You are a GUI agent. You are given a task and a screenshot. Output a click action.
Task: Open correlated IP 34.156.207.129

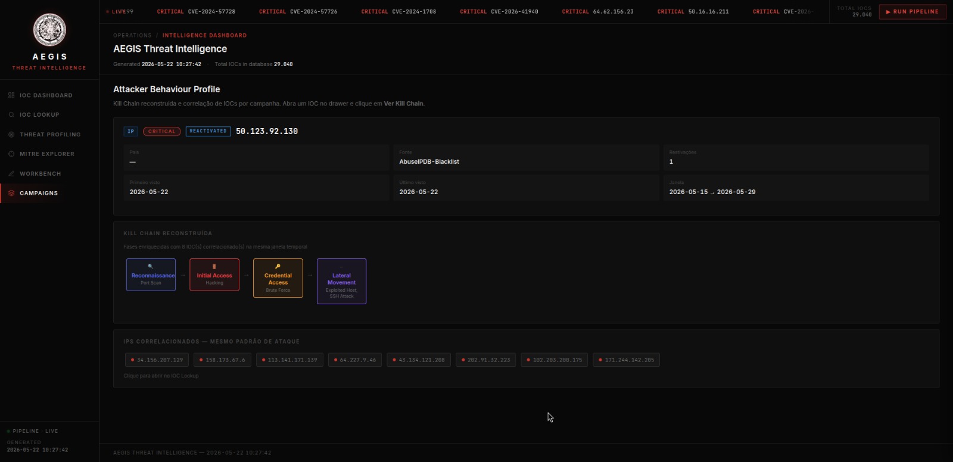click(157, 360)
